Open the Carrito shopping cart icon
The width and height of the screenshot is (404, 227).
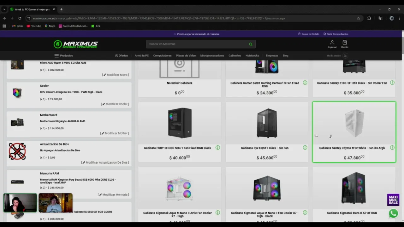(x=345, y=44)
